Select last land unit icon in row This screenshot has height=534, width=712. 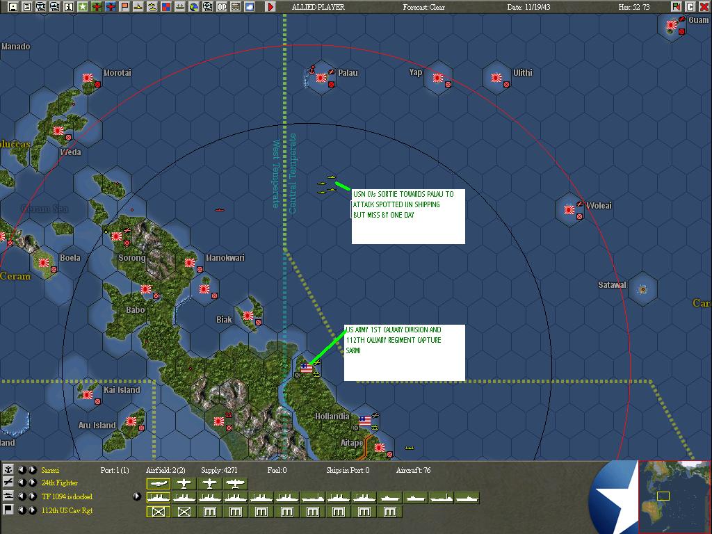coord(390,512)
